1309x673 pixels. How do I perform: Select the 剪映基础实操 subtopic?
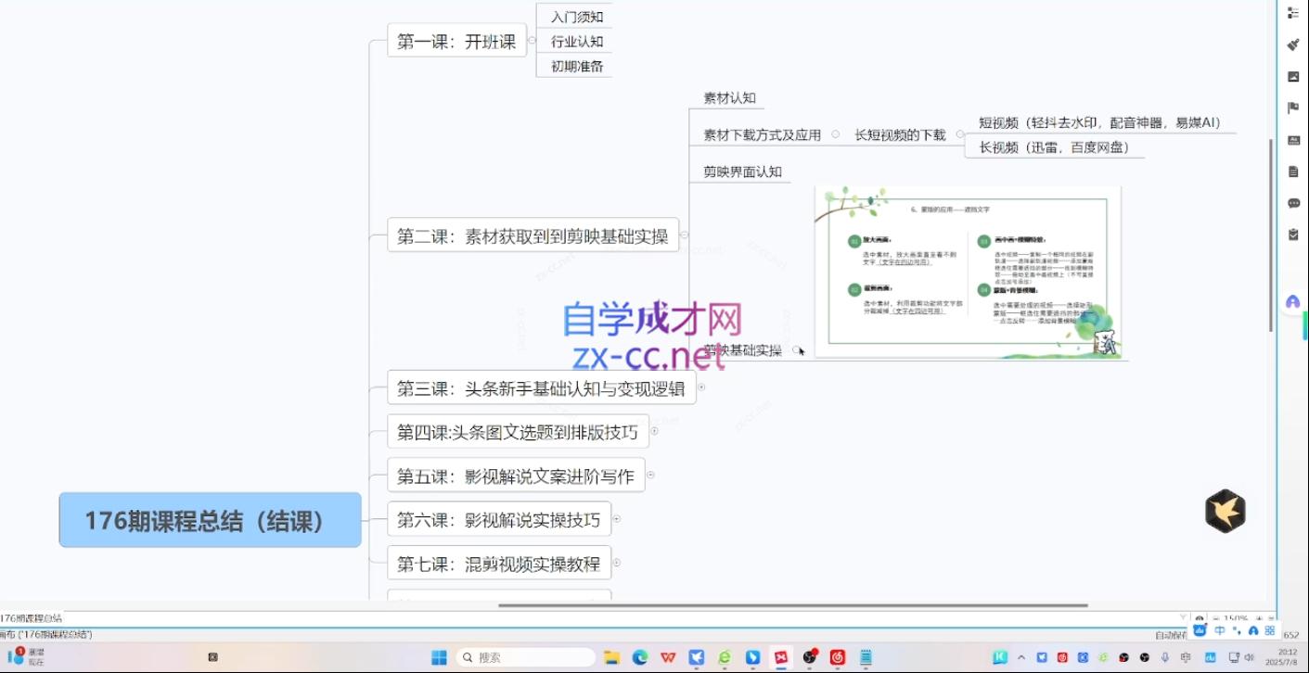click(x=742, y=349)
